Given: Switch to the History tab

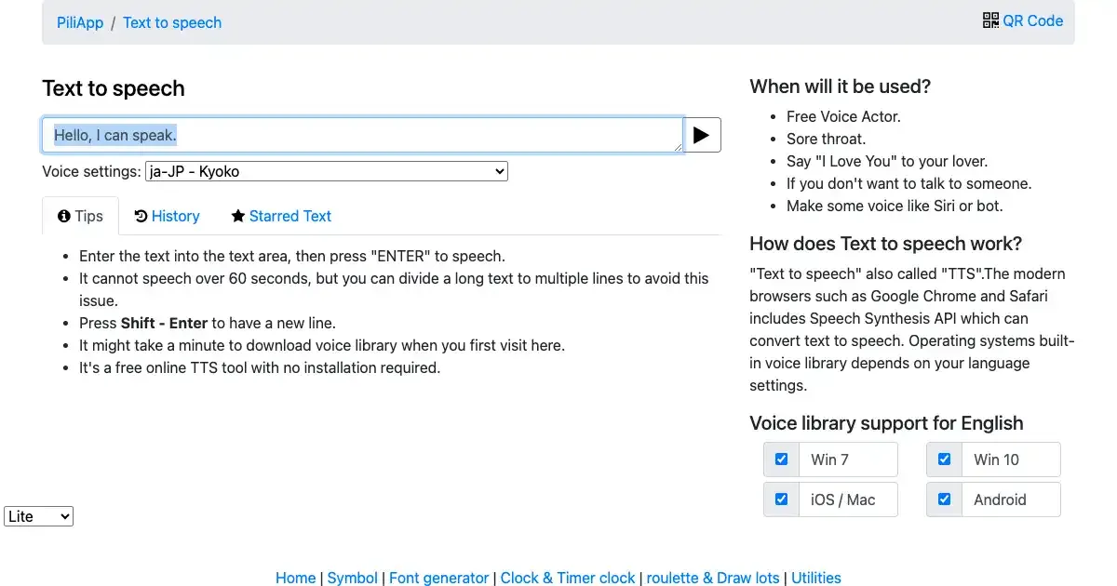Looking at the screenshot, I should tap(175, 216).
